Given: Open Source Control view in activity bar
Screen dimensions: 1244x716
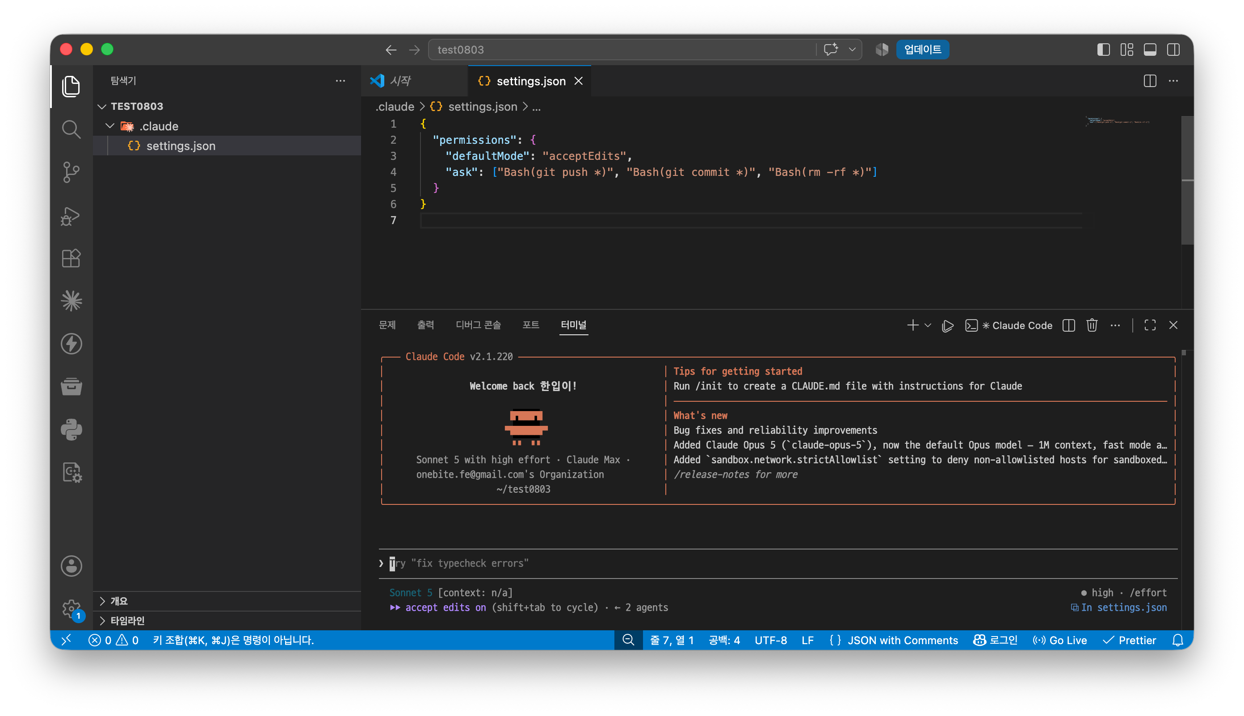Looking at the screenshot, I should 71,173.
